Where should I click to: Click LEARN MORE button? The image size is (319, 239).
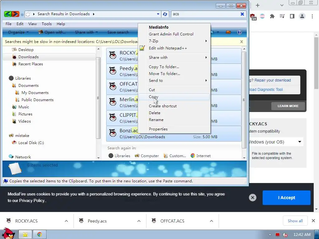click(x=288, y=106)
